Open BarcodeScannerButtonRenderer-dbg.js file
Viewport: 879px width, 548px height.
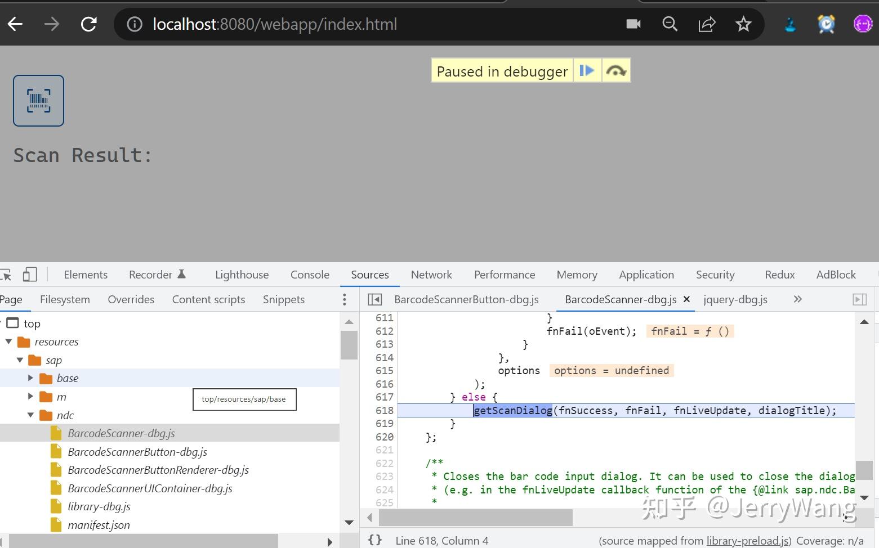click(158, 470)
